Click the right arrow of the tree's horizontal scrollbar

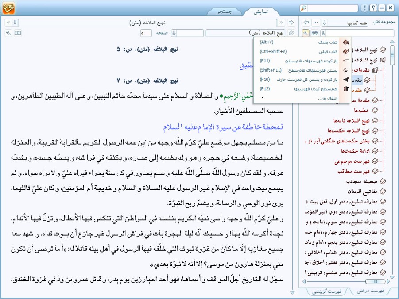(388, 281)
